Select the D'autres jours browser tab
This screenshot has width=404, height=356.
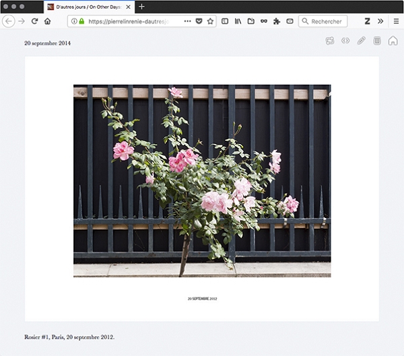[x=88, y=7]
